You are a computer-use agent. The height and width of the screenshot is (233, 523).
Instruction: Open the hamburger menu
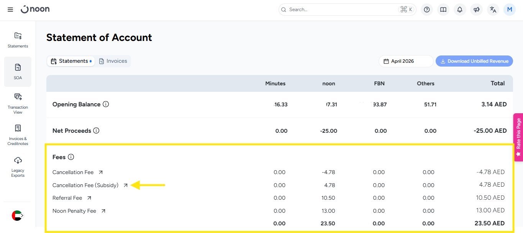(10, 10)
